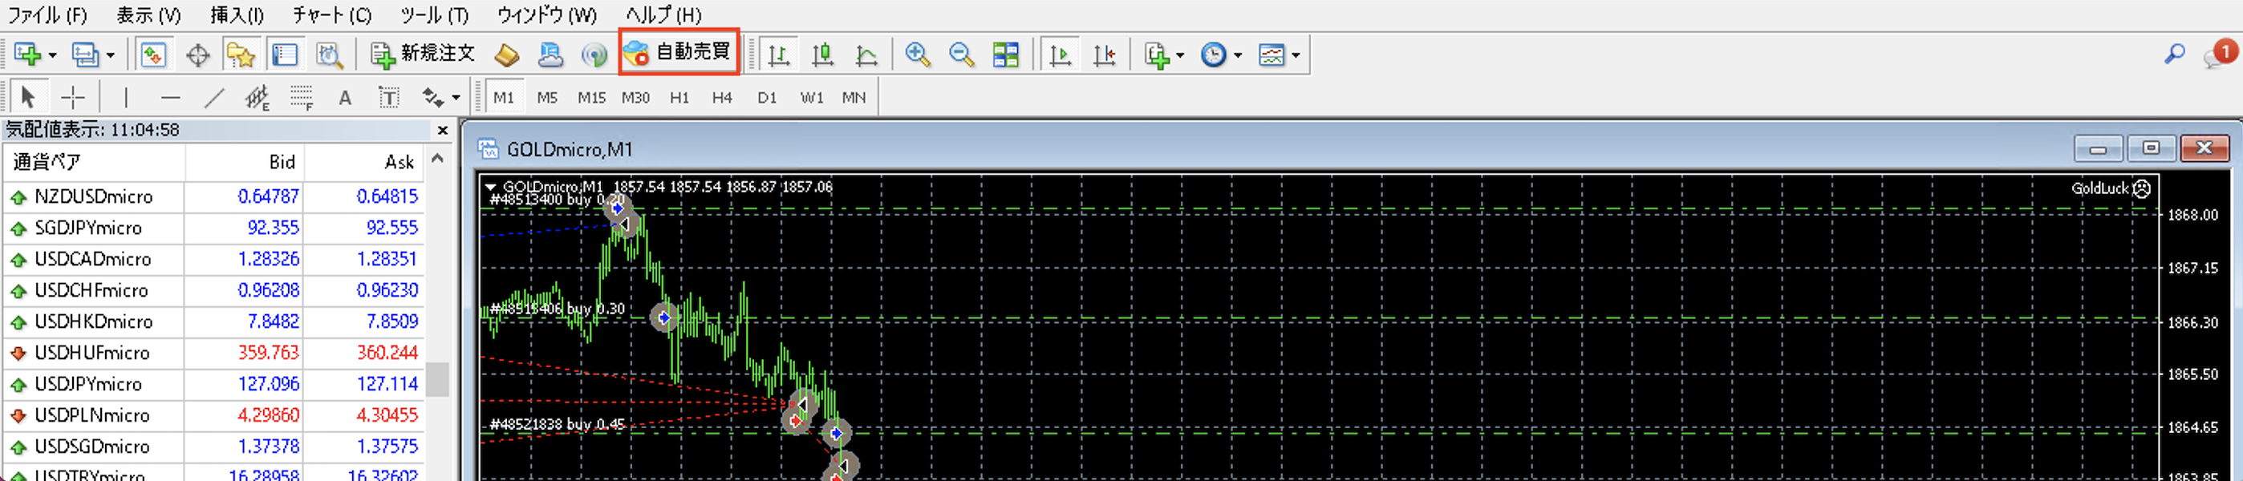Select the cursor arrow tool
Image resolution: width=2243 pixels, height=481 pixels.
click(x=27, y=98)
